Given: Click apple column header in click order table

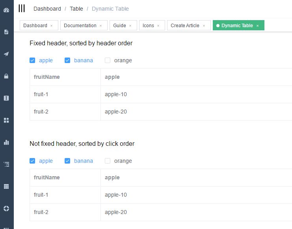Looking at the screenshot, I should click(196, 178).
